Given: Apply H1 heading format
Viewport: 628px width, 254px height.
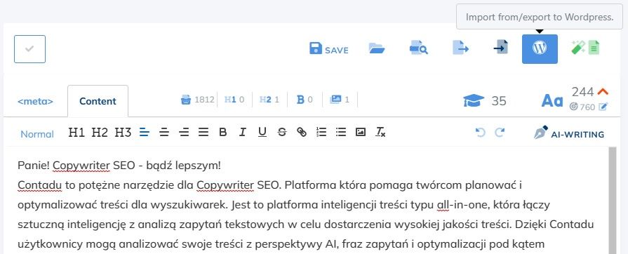Looking at the screenshot, I should (x=76, y=132).
